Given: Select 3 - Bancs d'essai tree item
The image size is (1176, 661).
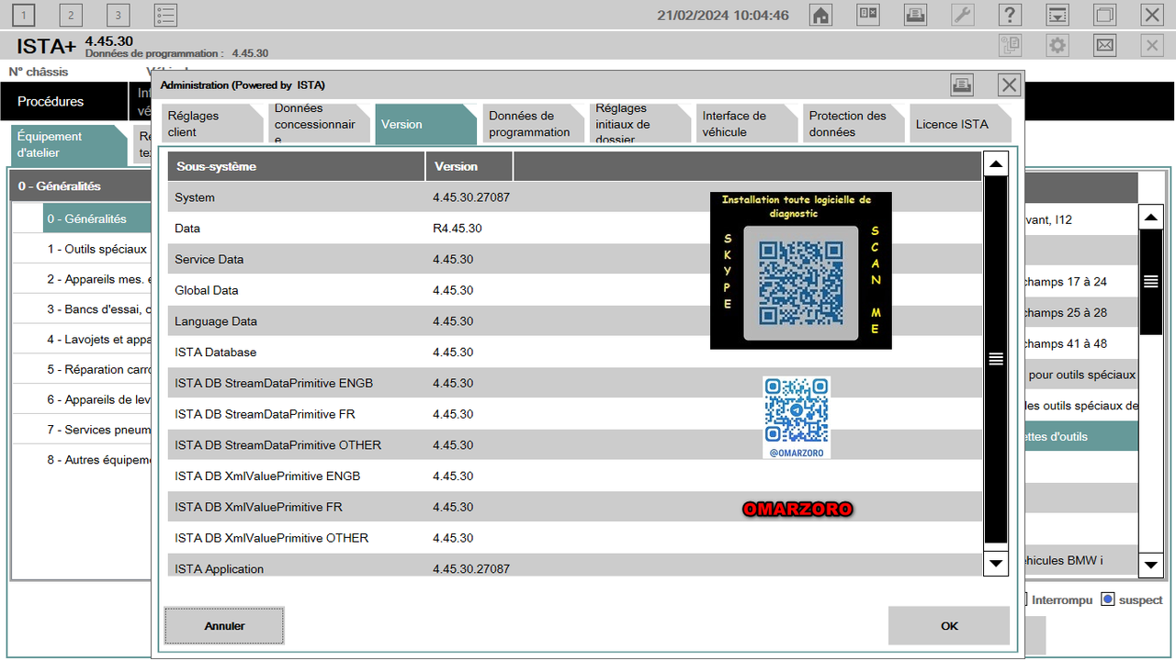Looking at the screenshot, I should (x=97, y=309).
